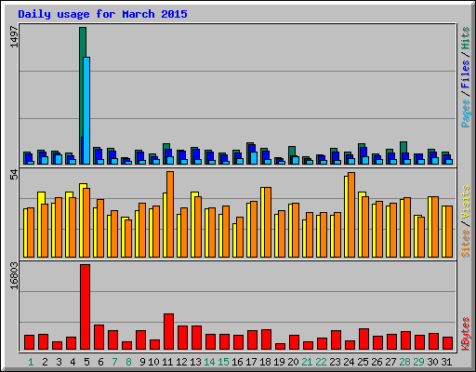The image size is (476, 372).
Task: Click the red KBytes bar for day 11
Action: point(168,332)
